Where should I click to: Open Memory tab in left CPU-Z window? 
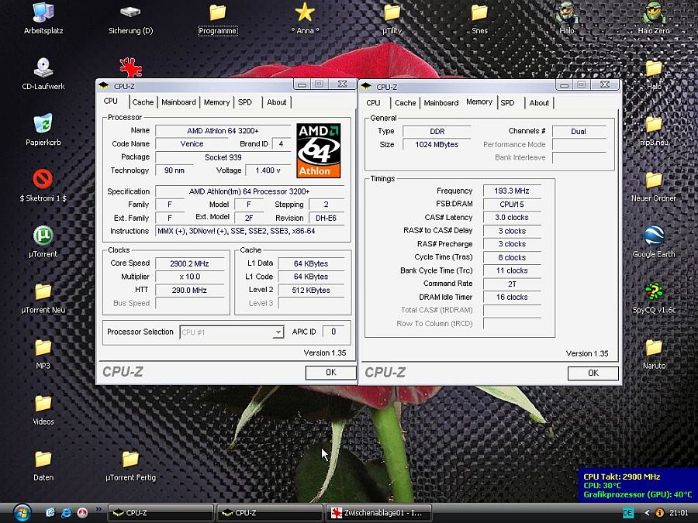click(x=217, y=102)
